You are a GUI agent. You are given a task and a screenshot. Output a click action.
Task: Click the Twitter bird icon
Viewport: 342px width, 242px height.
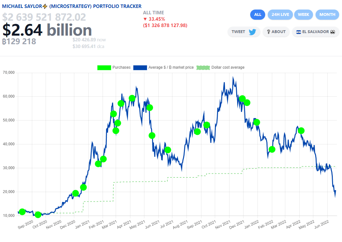(x=252, y=32)
